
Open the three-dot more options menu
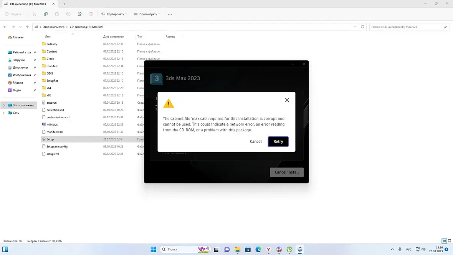click(170, 14)
